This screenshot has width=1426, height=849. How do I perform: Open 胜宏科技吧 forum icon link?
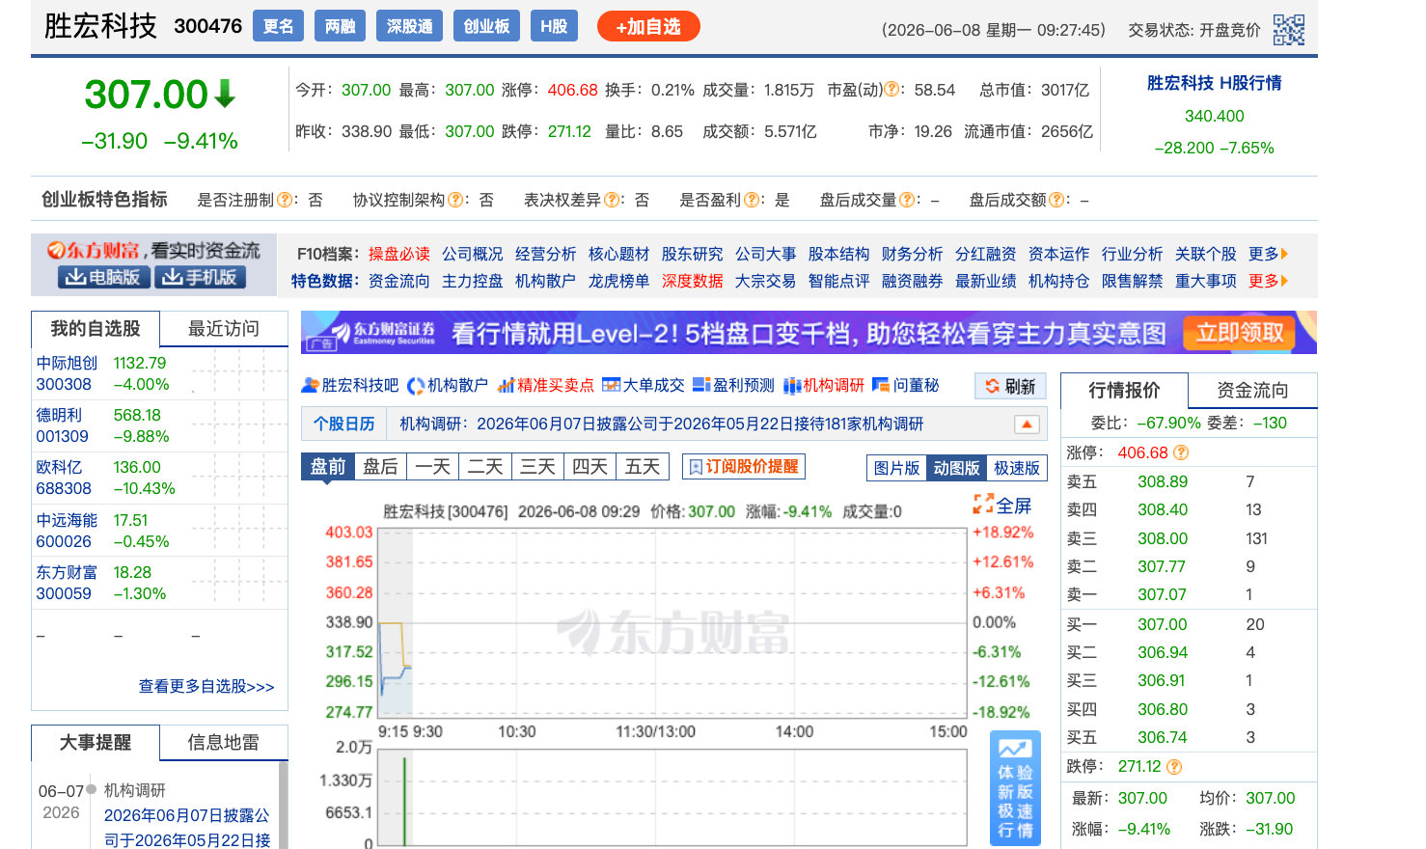[349, 385]
